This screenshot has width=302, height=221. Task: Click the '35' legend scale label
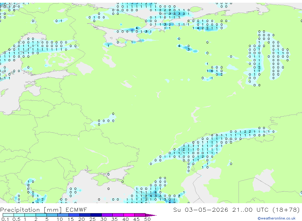pyautogui.click(x=114, y=219)
